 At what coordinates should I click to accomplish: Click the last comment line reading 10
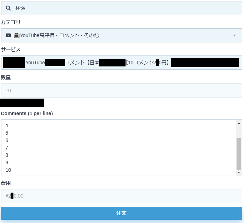8,170
